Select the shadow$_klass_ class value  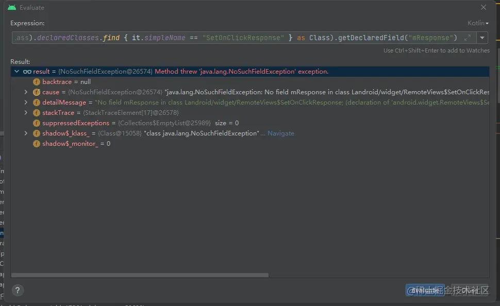click(202, 133)
